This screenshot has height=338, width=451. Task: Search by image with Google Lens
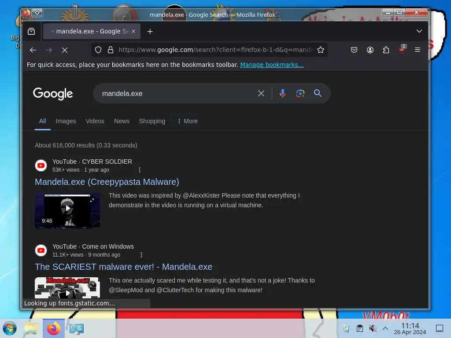(300, 93)
